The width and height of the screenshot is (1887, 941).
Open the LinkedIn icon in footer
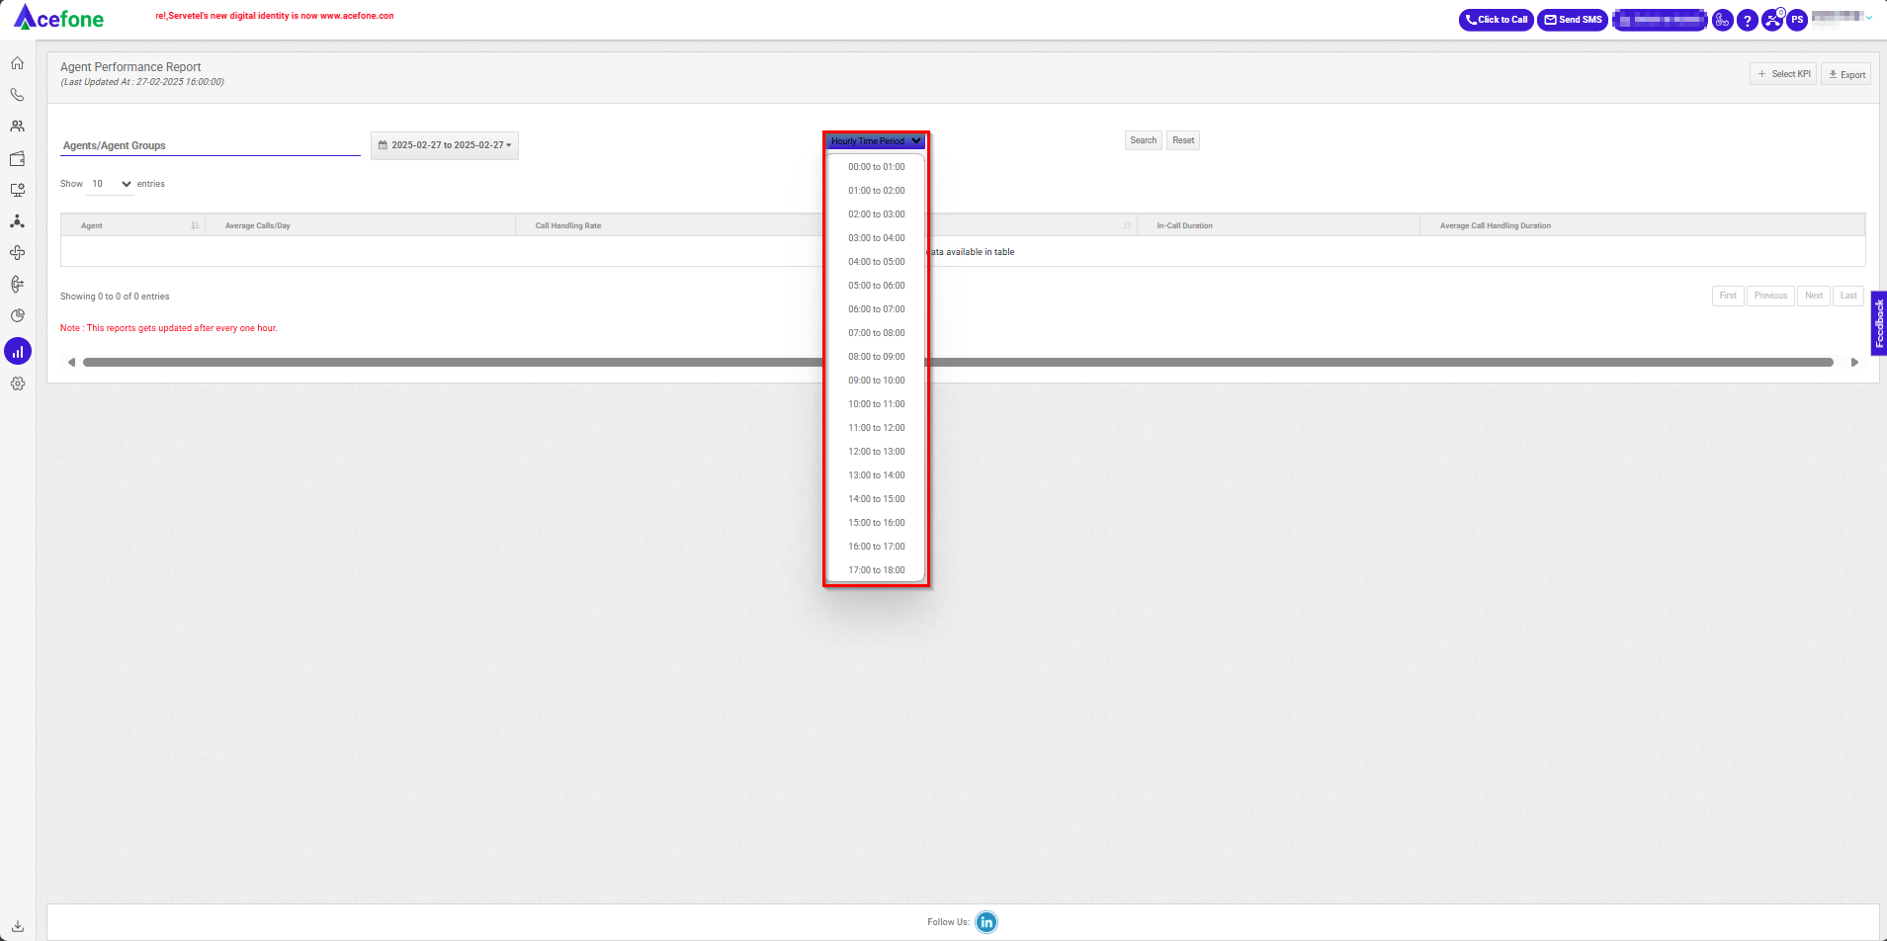[986, 922]
